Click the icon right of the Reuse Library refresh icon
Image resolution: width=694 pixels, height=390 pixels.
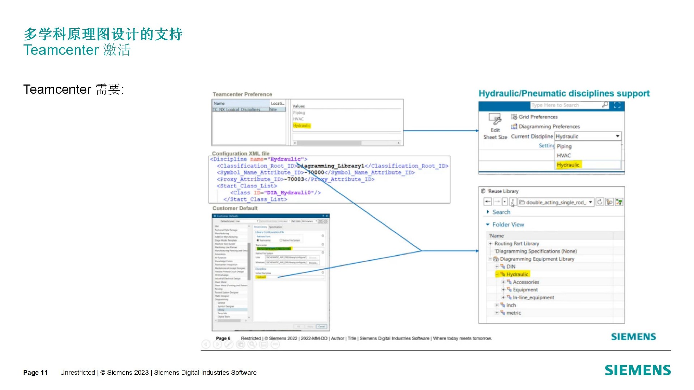click(x=609, y=202)
